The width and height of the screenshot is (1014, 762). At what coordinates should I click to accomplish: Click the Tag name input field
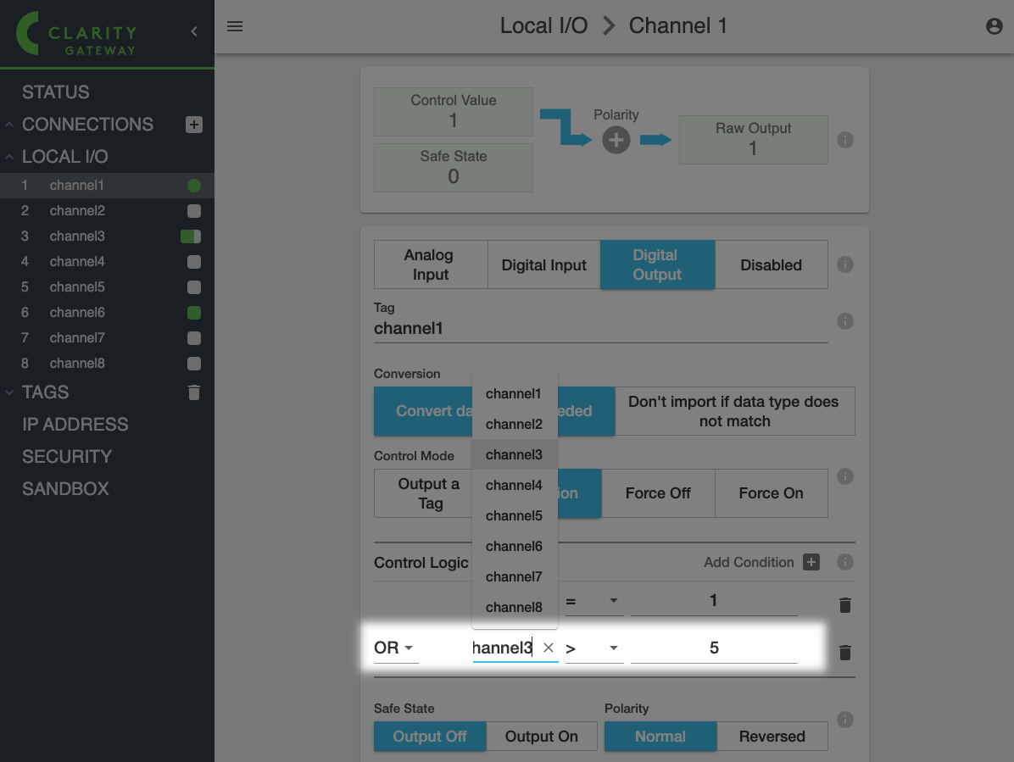click(600, 329)
